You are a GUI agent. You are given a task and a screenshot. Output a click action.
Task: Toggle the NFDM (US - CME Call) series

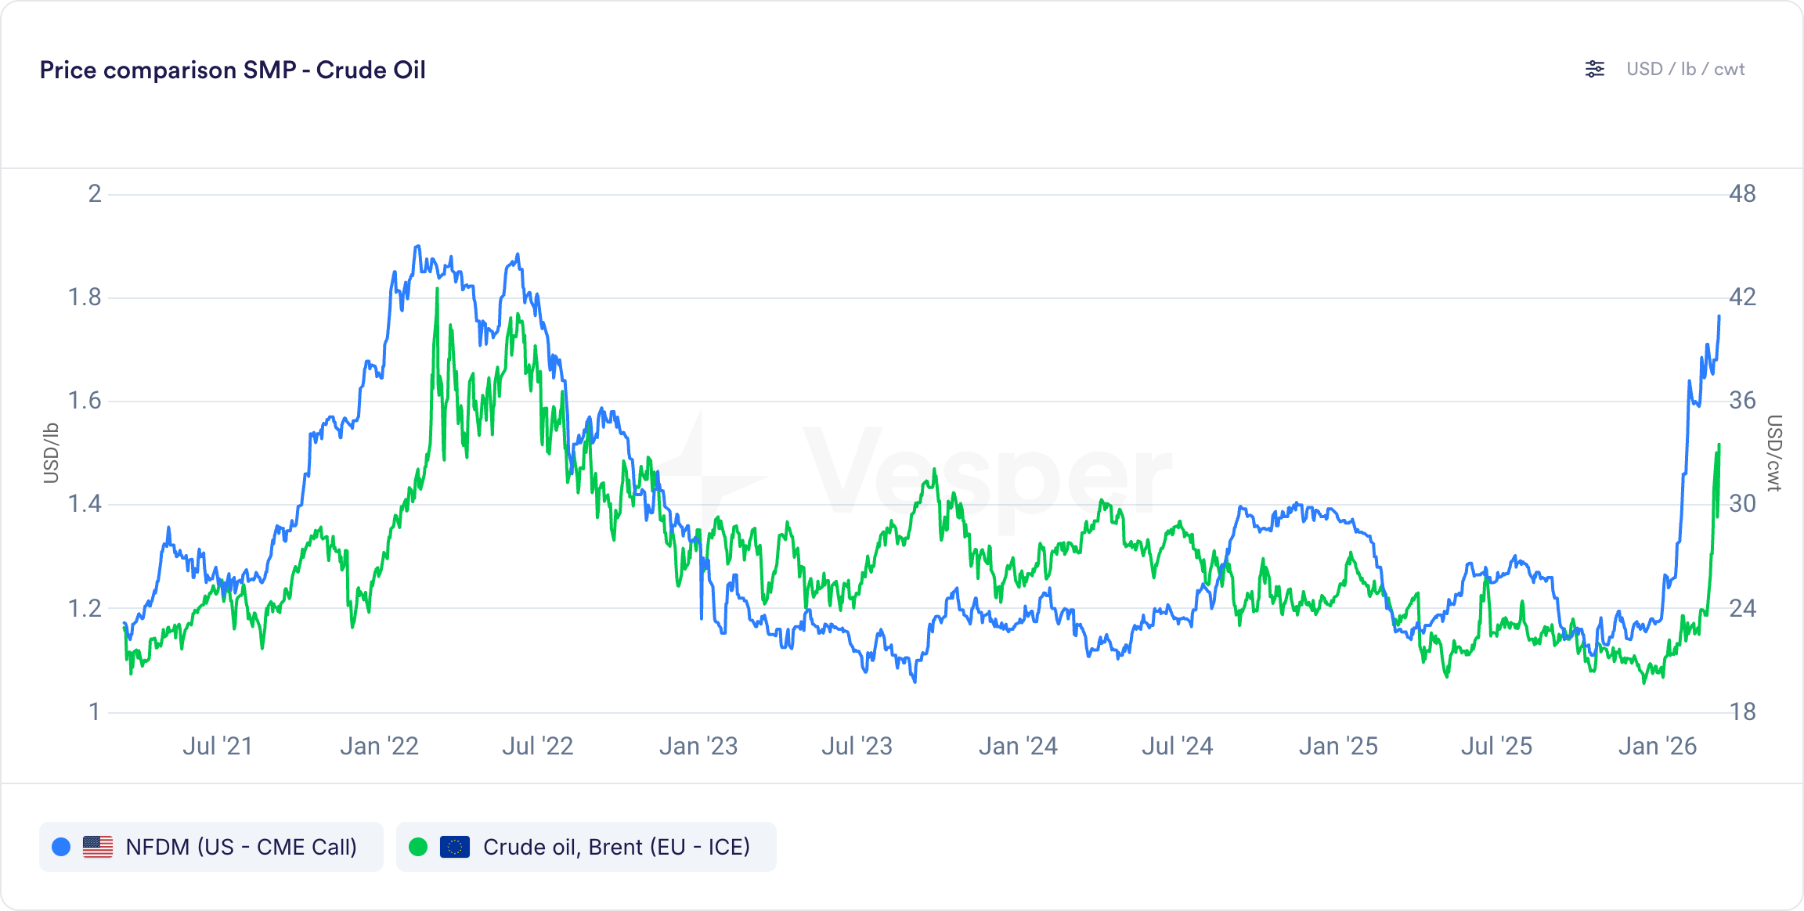tap(211, 847)
